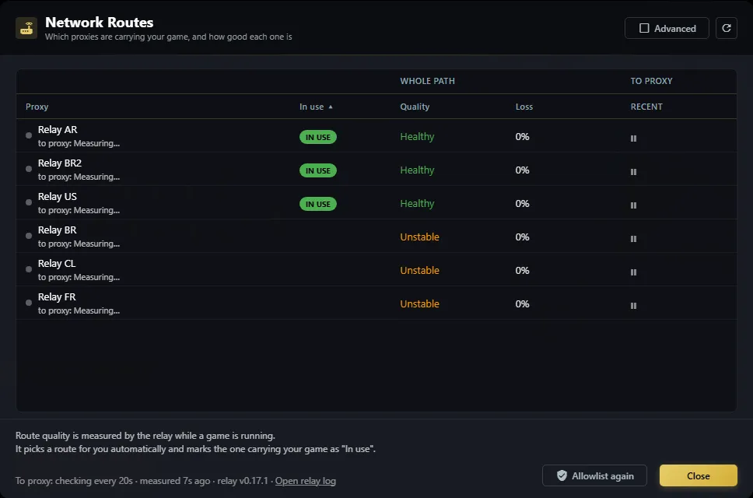Select the Relay AR proxy name
This screenshot has height=498, width=753.
[58, 130]
